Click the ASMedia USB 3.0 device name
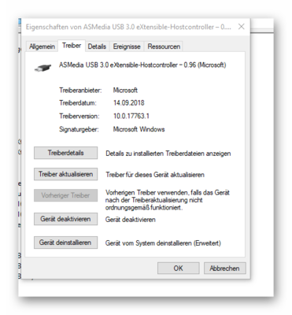This screenshot has width=292, height=315. tap(142, 65)
